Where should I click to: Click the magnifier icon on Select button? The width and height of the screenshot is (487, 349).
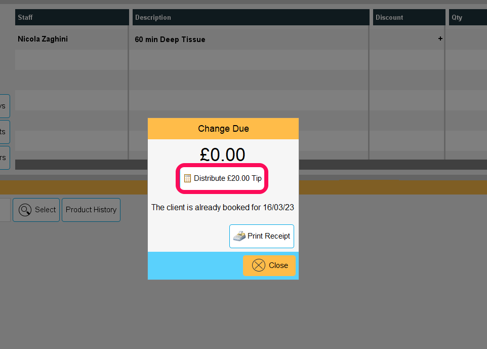pyautogui.click(x=25, y=210)
